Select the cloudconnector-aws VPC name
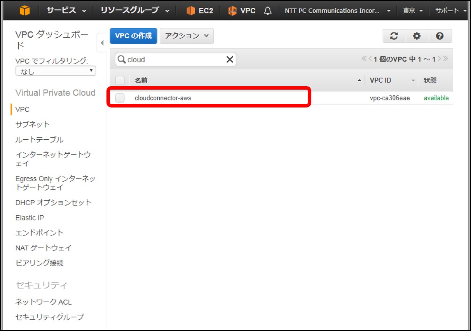The height and width of the screenshot is (331, 471). coord(163,98)
